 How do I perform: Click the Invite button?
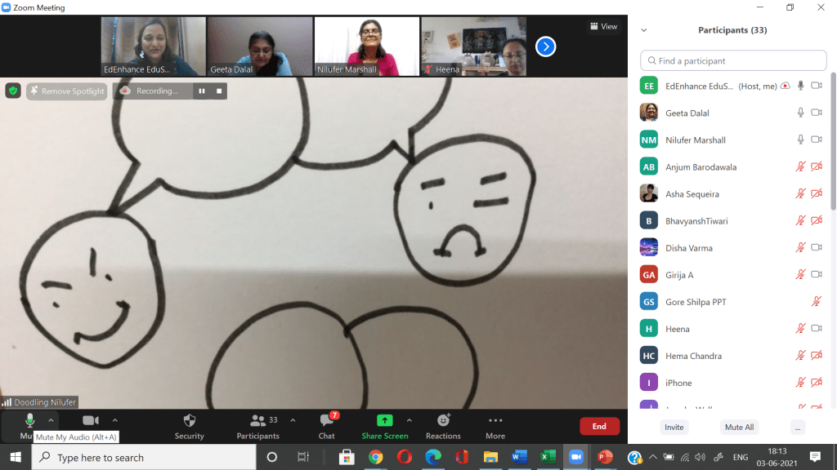tap(674, 427)
